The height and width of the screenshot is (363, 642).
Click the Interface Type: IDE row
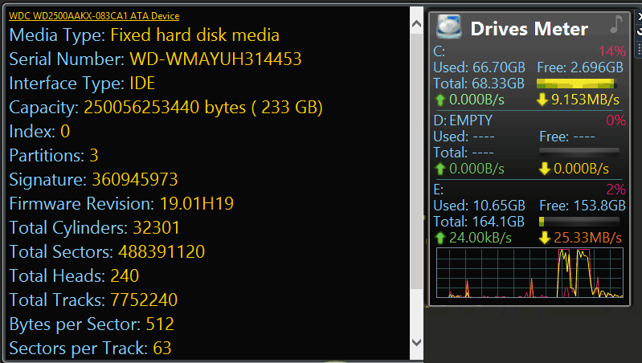[x=82, y=84]
